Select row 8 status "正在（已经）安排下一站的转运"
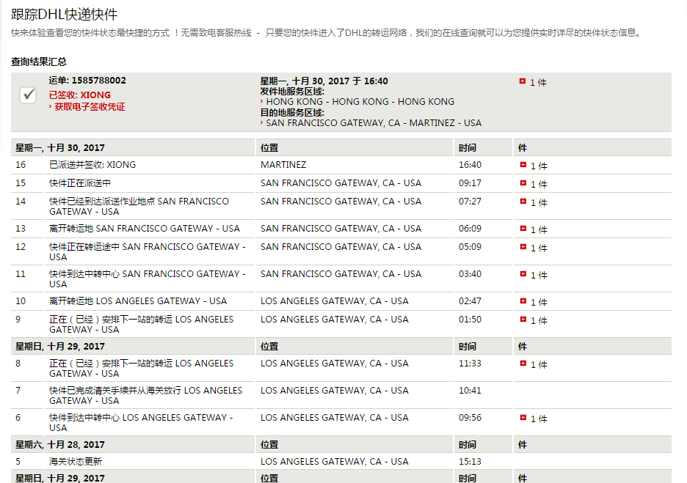687x483 pixels. 142,368
